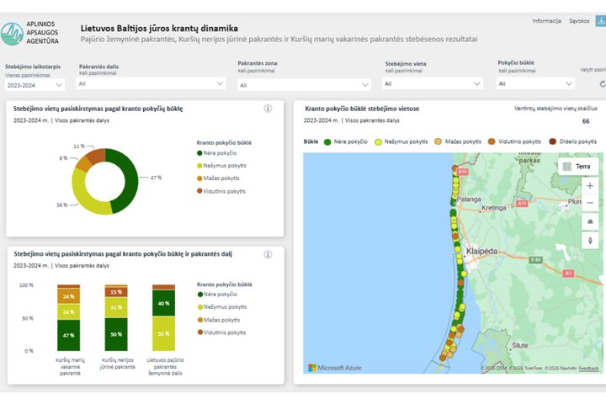Click the map pitch control icon
Screen dimensions: 606x404
[590, 221]
